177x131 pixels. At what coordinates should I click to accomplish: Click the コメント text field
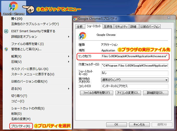[x=135, y=86]
